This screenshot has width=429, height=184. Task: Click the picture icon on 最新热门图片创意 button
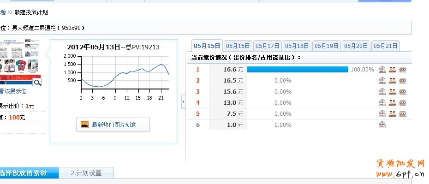click(85, 125)
